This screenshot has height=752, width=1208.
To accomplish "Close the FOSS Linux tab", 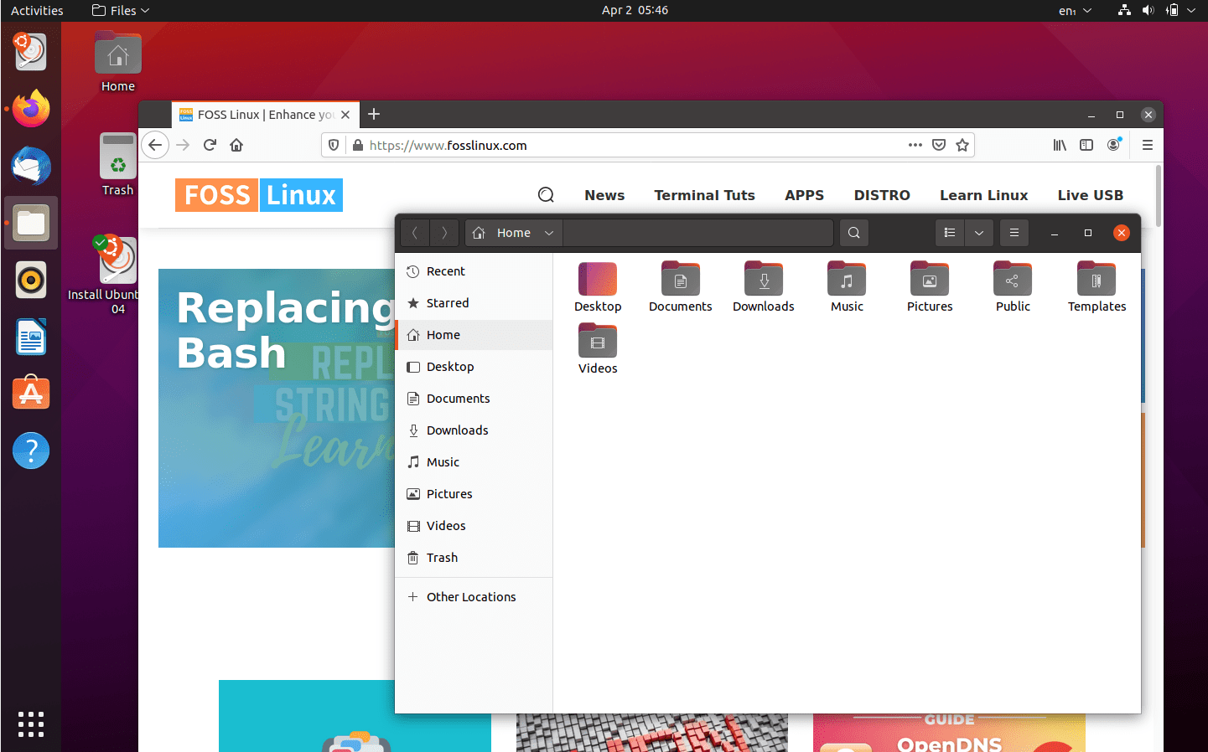I will coord(345,115).
